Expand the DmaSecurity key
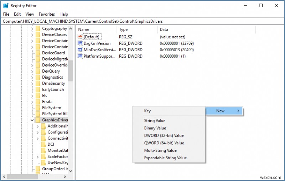The height and width of the screenshot is (181, 285). tap(32, 84)
